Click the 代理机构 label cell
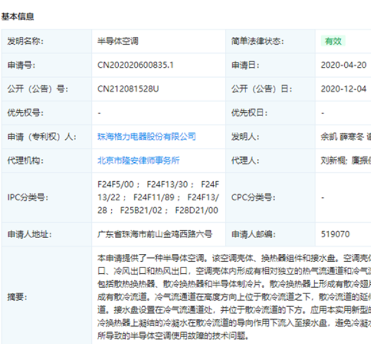 (47, 161)
